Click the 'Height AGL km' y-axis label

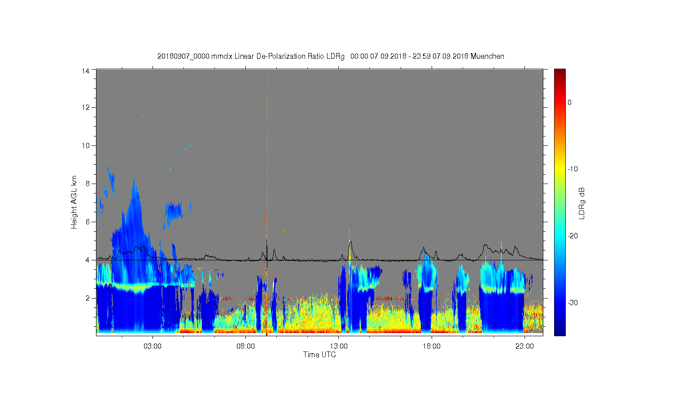(74, 202)
